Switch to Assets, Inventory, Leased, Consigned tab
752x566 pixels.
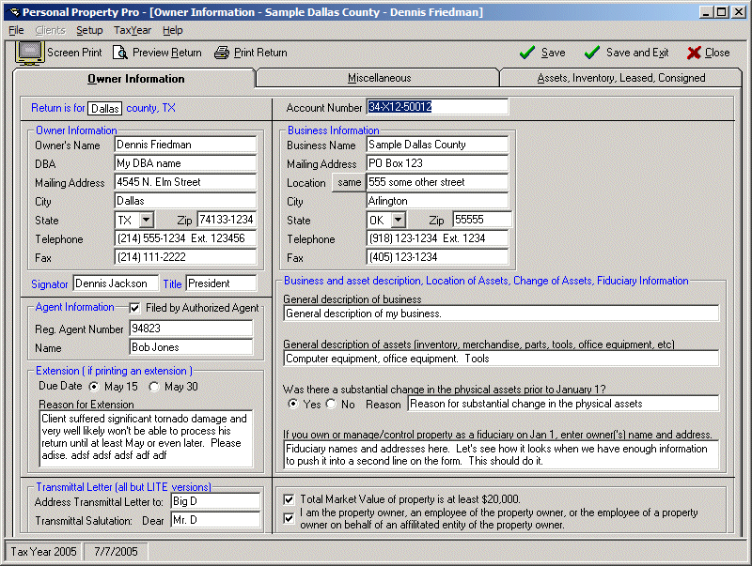click(x=621, y=78)
